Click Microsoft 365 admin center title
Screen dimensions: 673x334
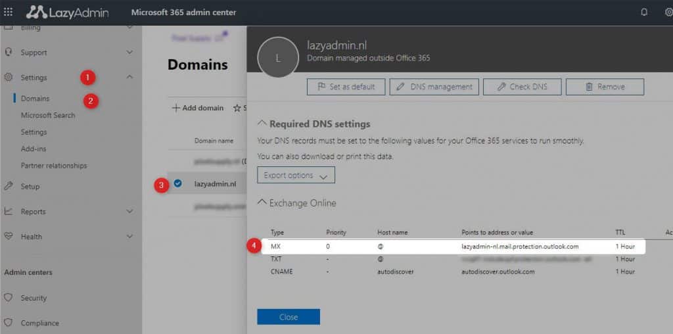click(184, 12)
